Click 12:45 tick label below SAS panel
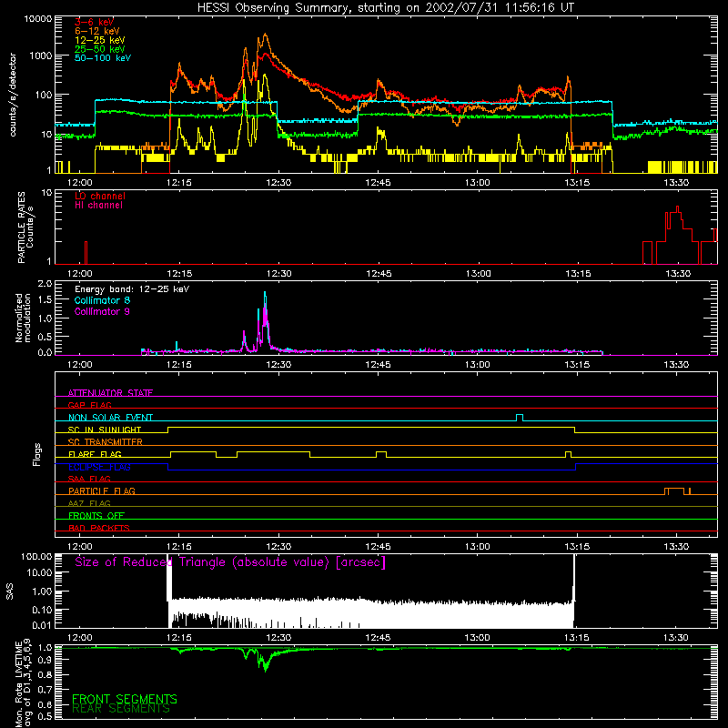This screenshot has width=728, height=728. pyautogui.click(x=378, y=638)
